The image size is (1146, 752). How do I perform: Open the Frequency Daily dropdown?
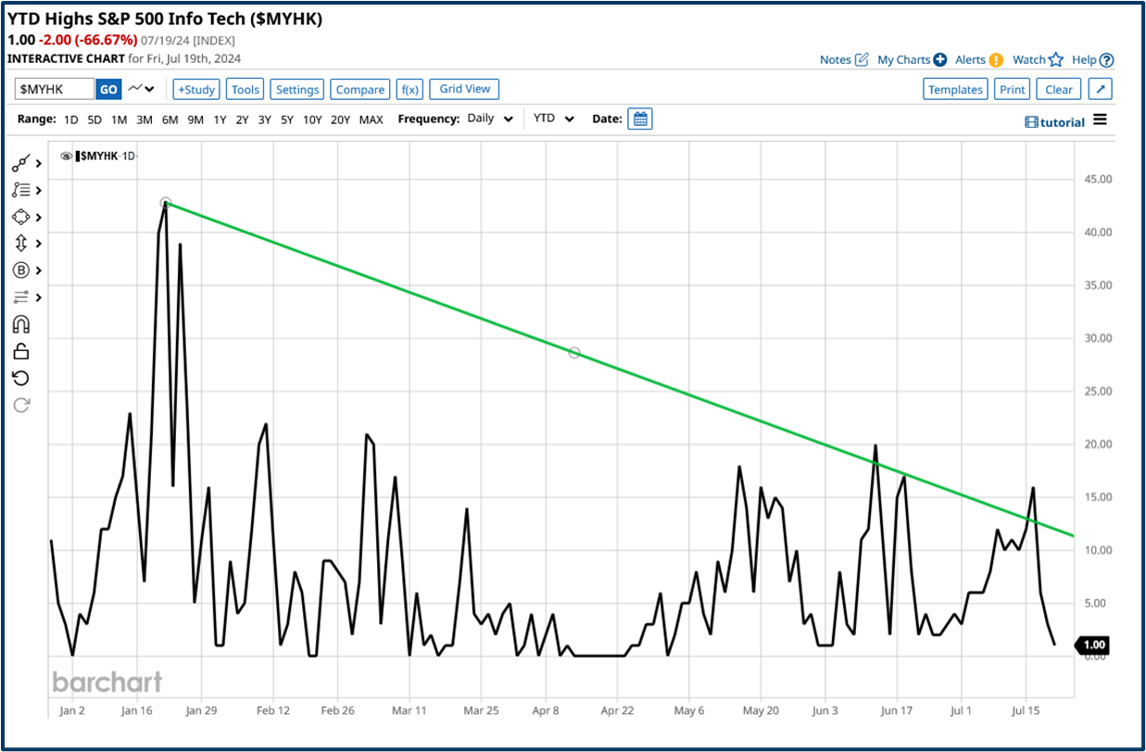(490, 119)
